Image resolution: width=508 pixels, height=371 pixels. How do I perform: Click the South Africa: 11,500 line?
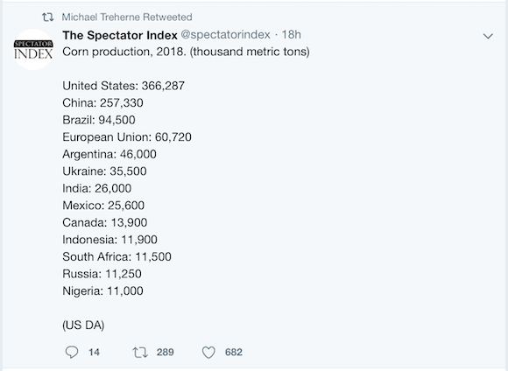(x=116, y=256)
